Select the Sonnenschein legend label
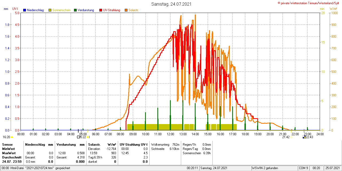Image resolution: width=342 pixels, height=171 pixels. click(61, 10)
